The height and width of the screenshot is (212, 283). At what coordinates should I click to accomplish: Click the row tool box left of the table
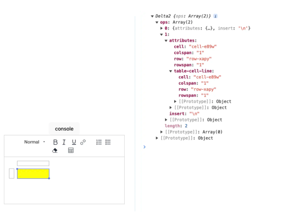point(11,173)
